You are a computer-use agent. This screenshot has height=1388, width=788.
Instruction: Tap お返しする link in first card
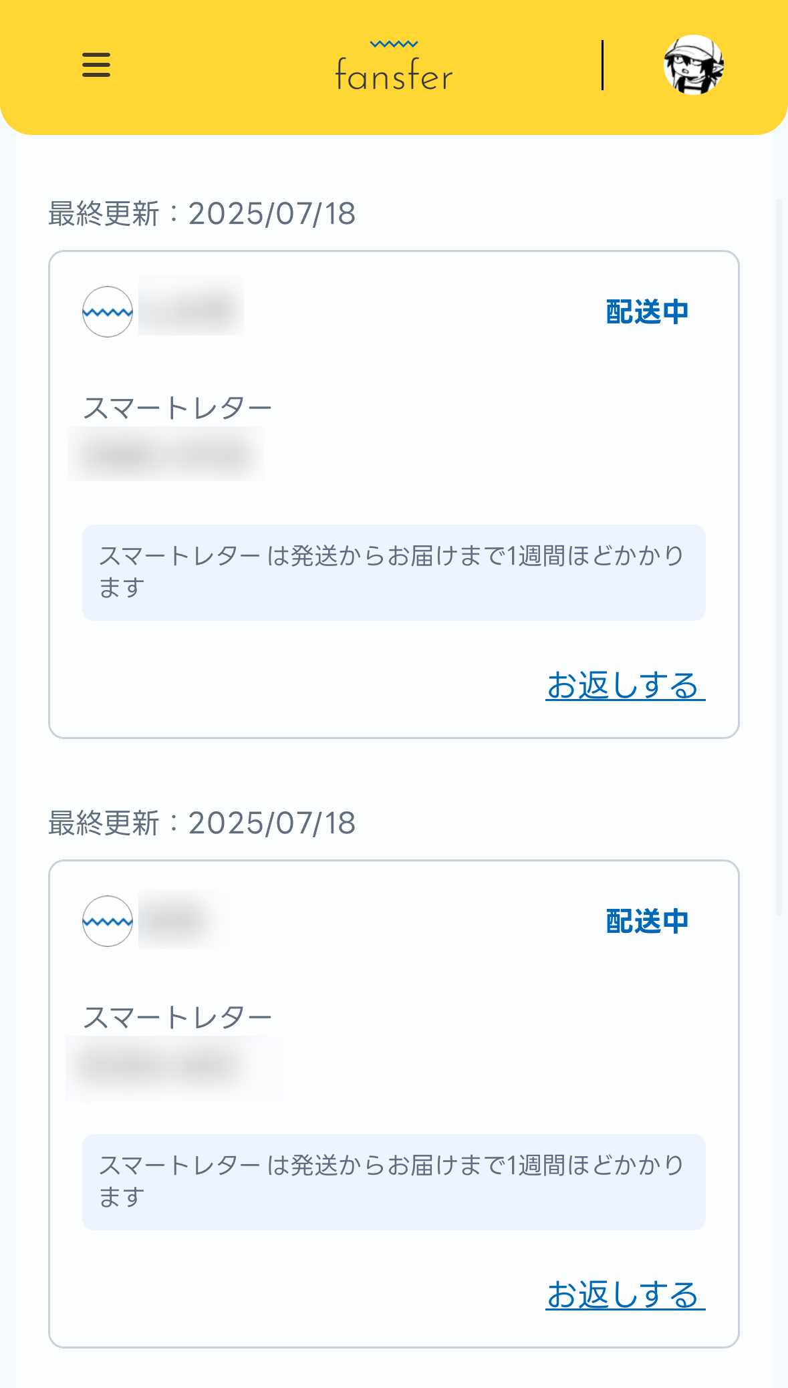625,686
